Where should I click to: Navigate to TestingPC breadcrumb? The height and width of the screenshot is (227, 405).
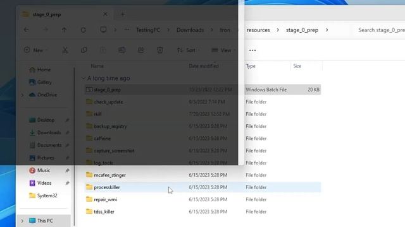point(148,30)
